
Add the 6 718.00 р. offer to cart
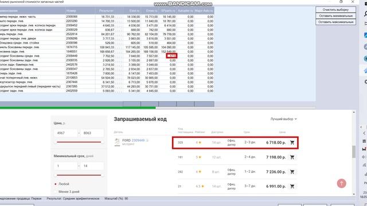(292, 142)
